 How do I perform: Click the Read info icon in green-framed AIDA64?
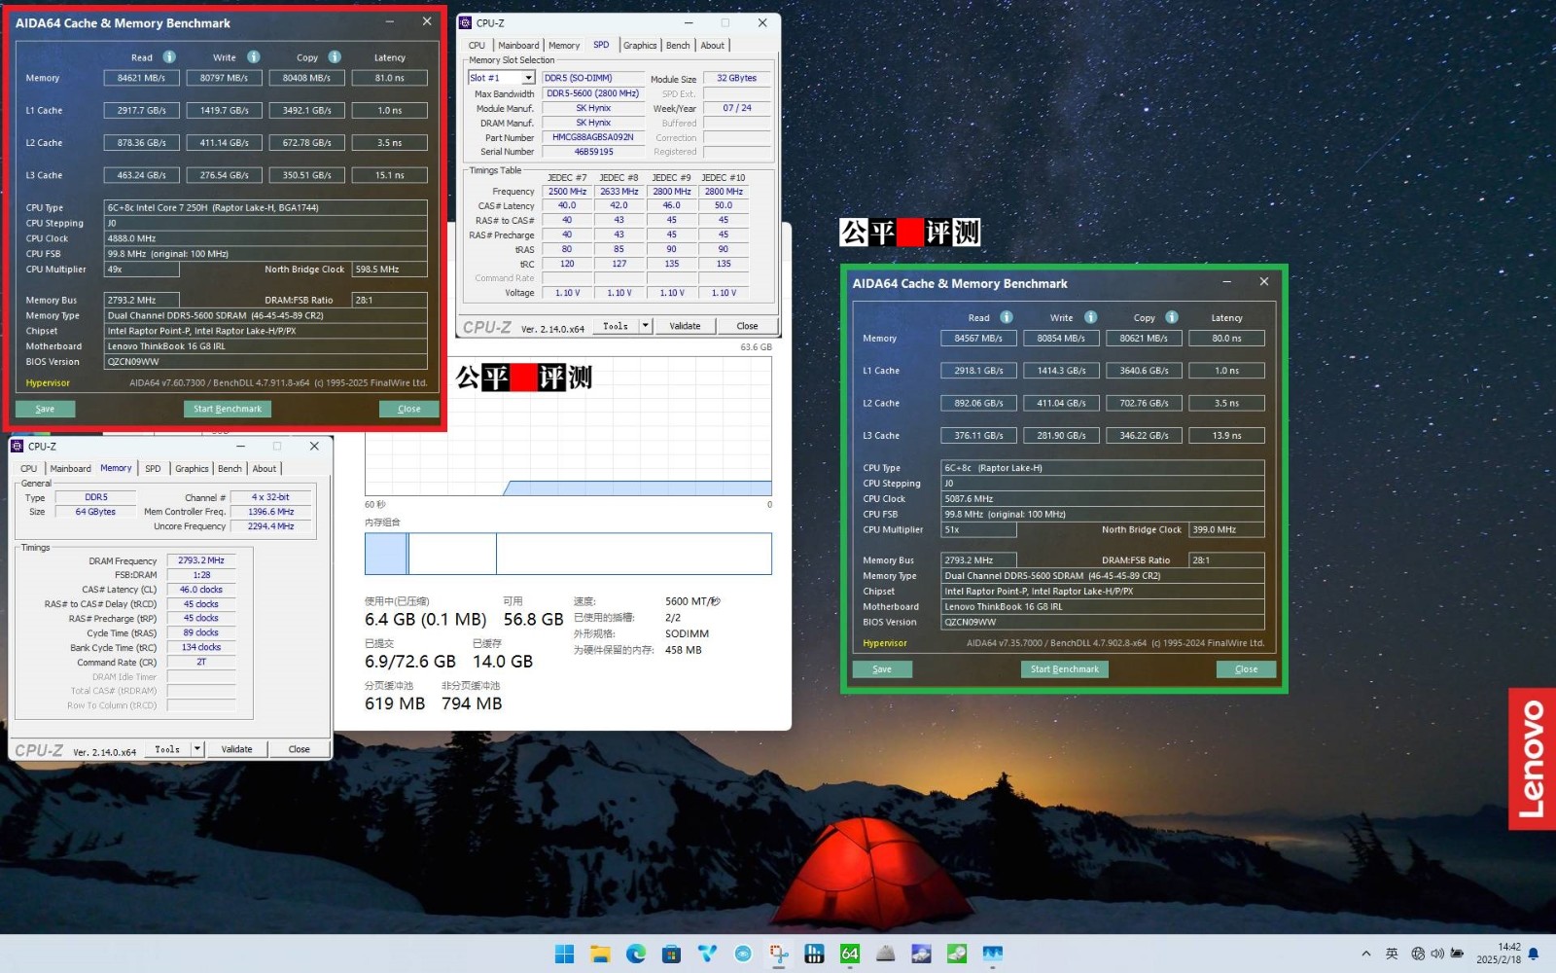[1007, 317]
